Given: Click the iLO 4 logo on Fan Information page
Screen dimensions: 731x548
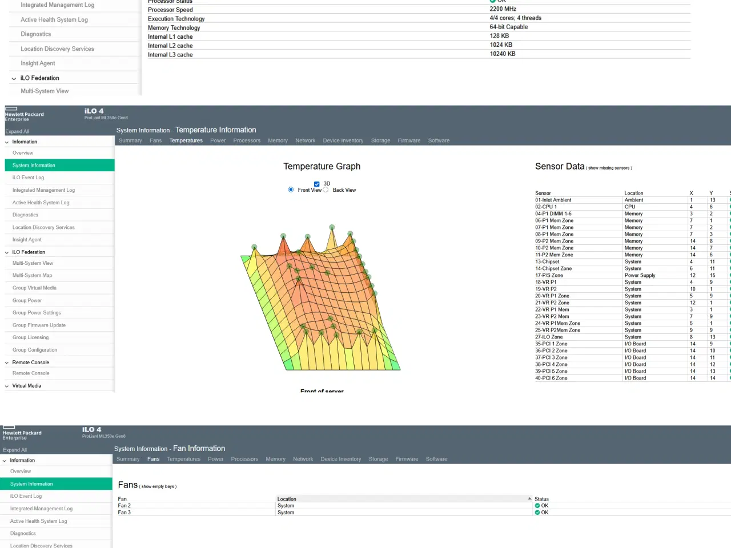Looking at the screenshot, I should coord(91,430).
